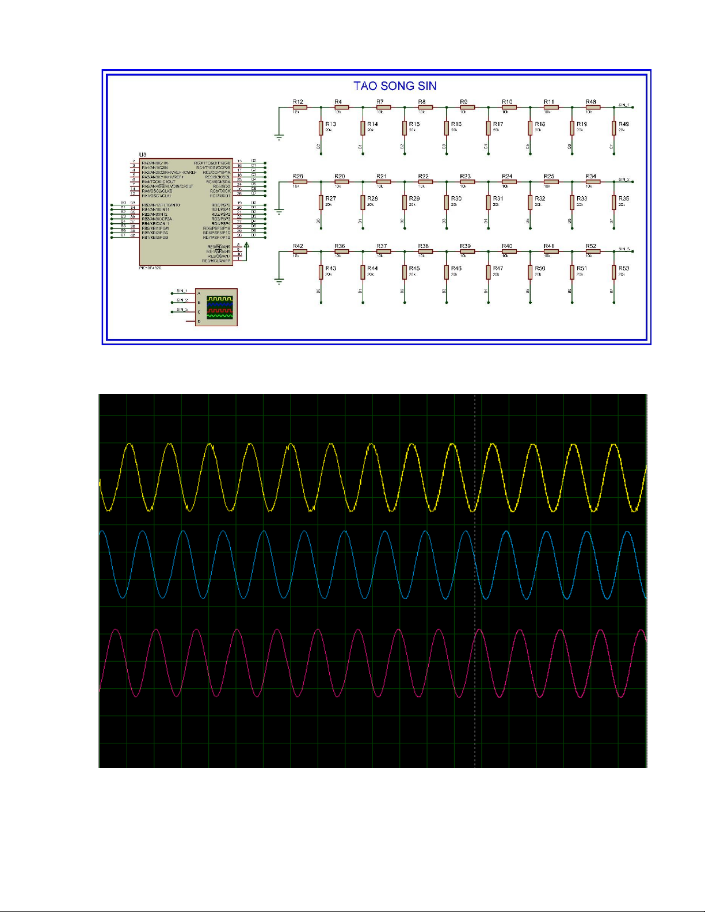Click the ground symbol left of R26

(x=279, y=211)
